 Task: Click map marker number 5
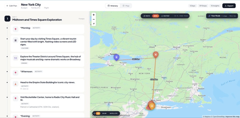tap(116, 57)
